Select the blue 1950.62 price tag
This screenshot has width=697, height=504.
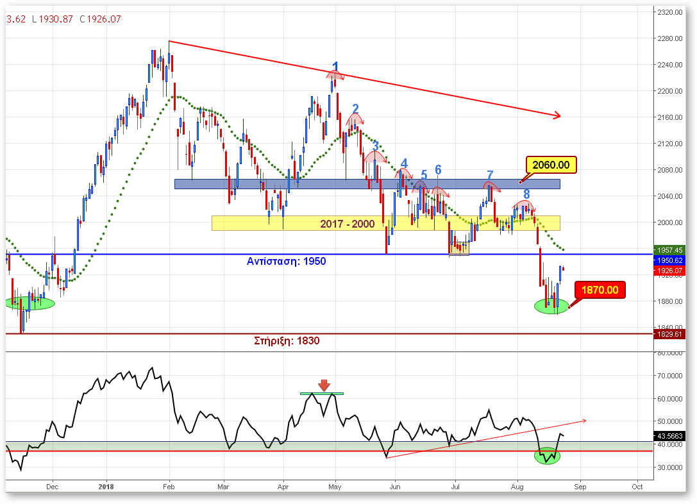click(669, 260)
